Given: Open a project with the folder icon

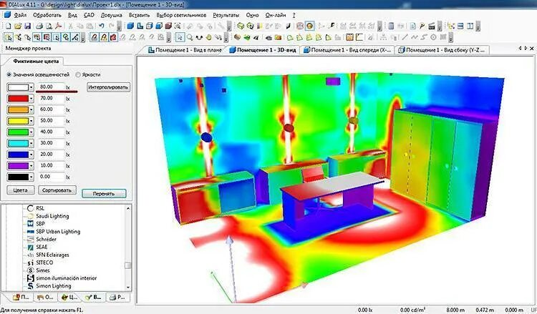Looking at the screenshot, I should pyautogui.click(x=18, y=26).
